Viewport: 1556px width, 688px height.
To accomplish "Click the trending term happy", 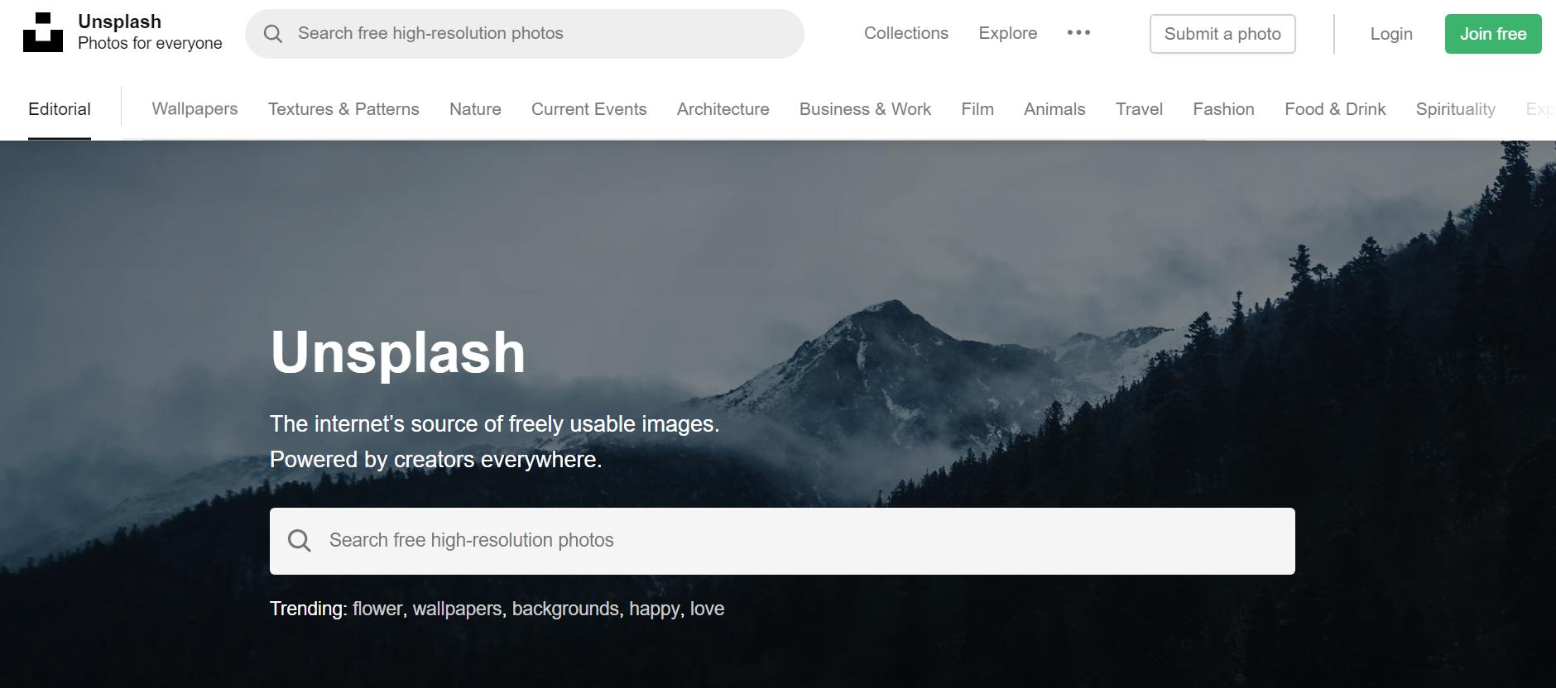I will (x=655, y=609).
